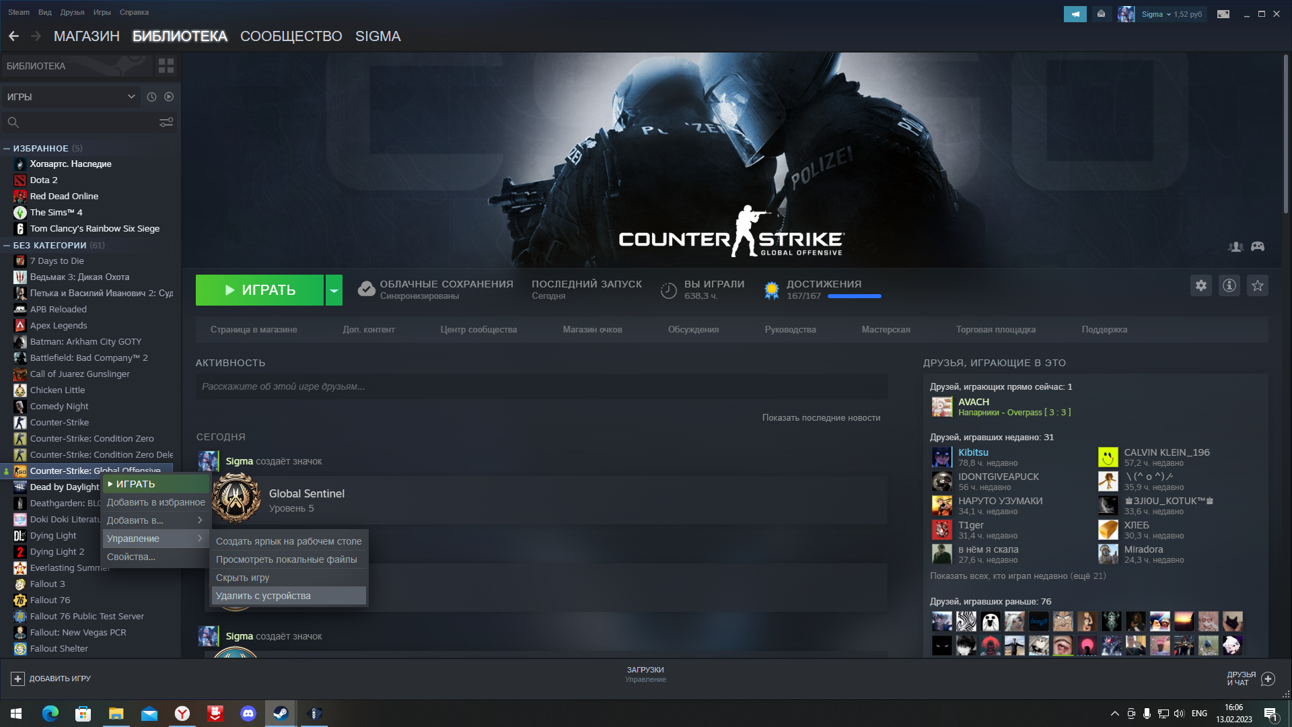Open the announcements megaphone icon
Viewport: 1292px width, 727px height.
(1075, 14)
